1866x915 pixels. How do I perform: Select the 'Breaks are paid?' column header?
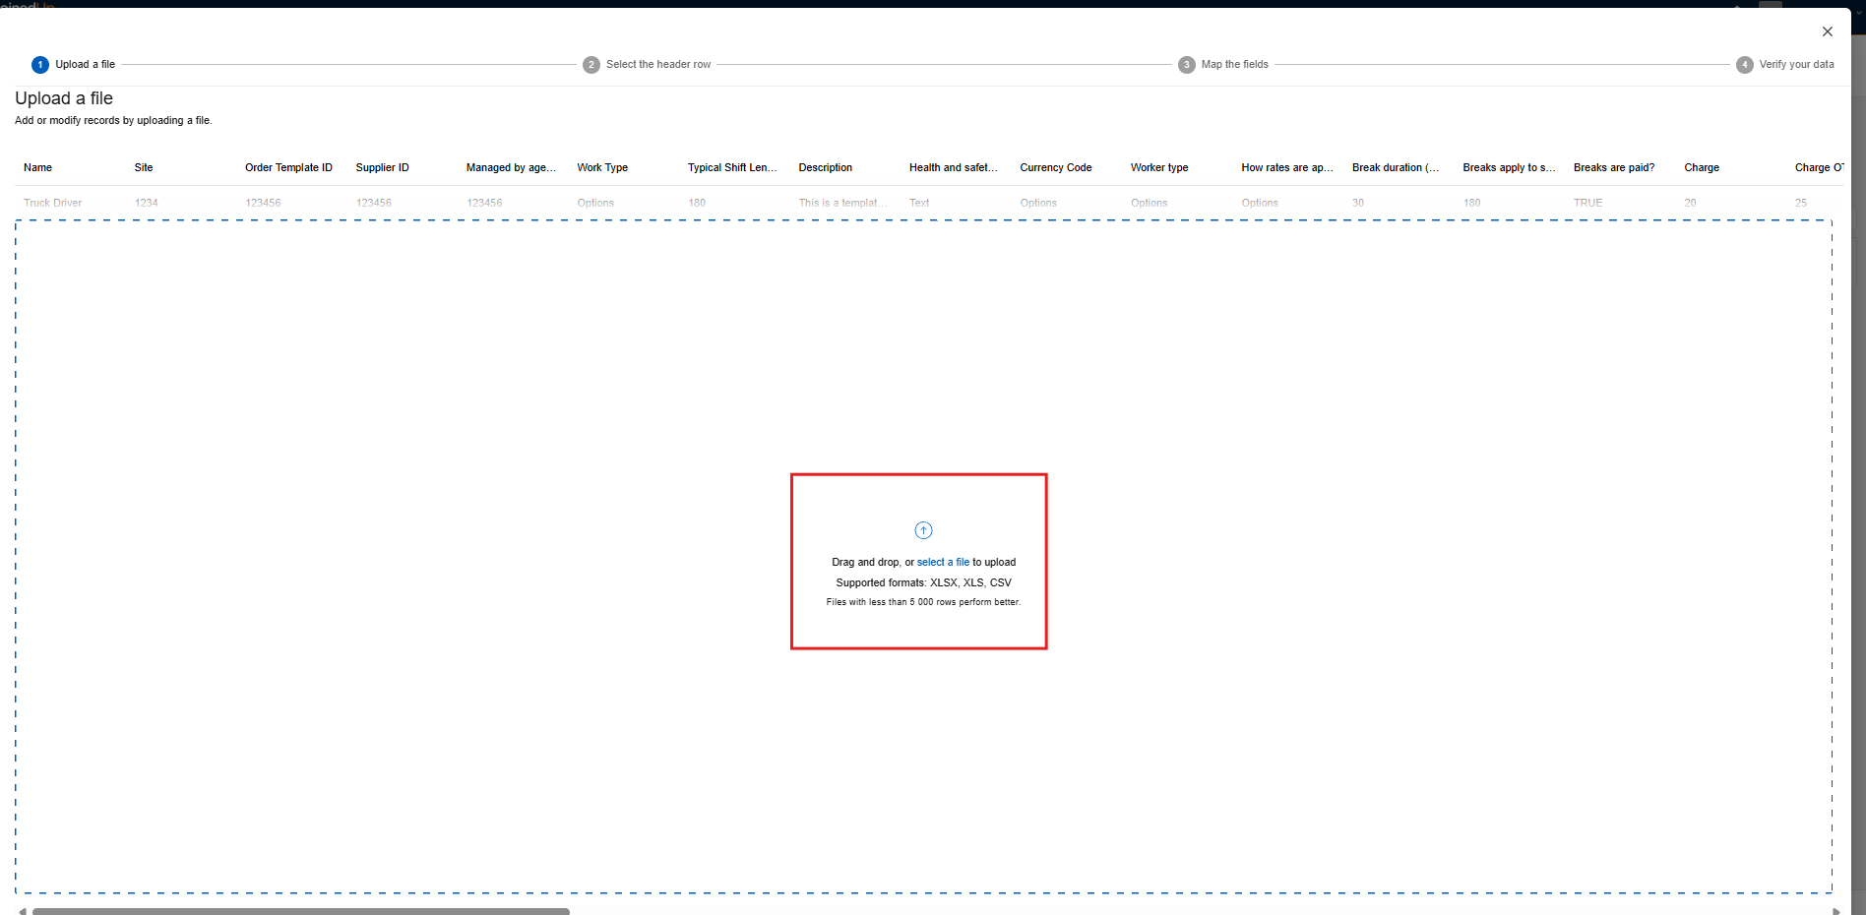(x=1614, y=168)
